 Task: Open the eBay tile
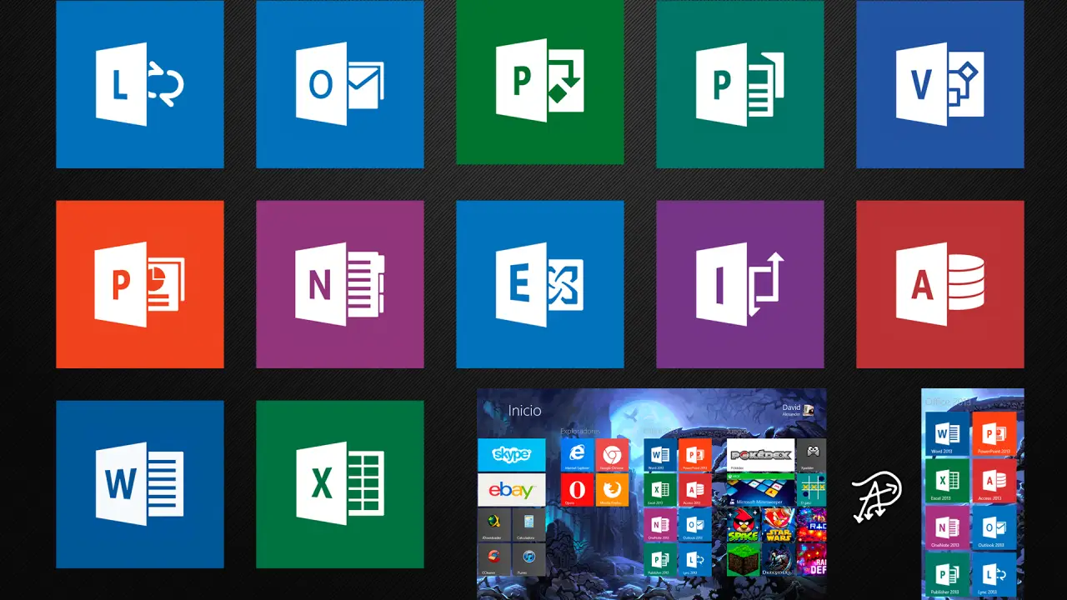[x=511, y=490]
